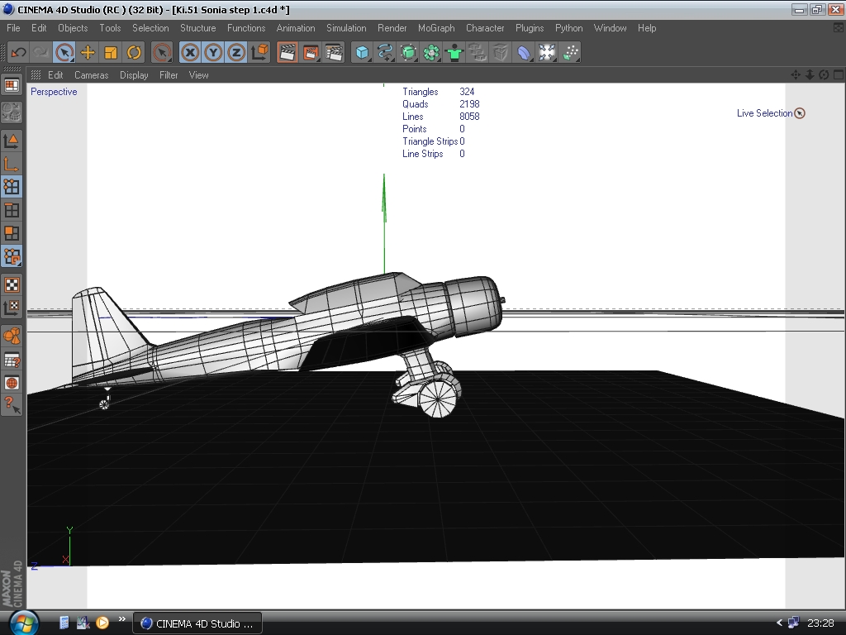Image resolution: width=846 pixels, height=635 pixels.
Task: Click the Undo arrow icon
Action: tap(17, 52)
